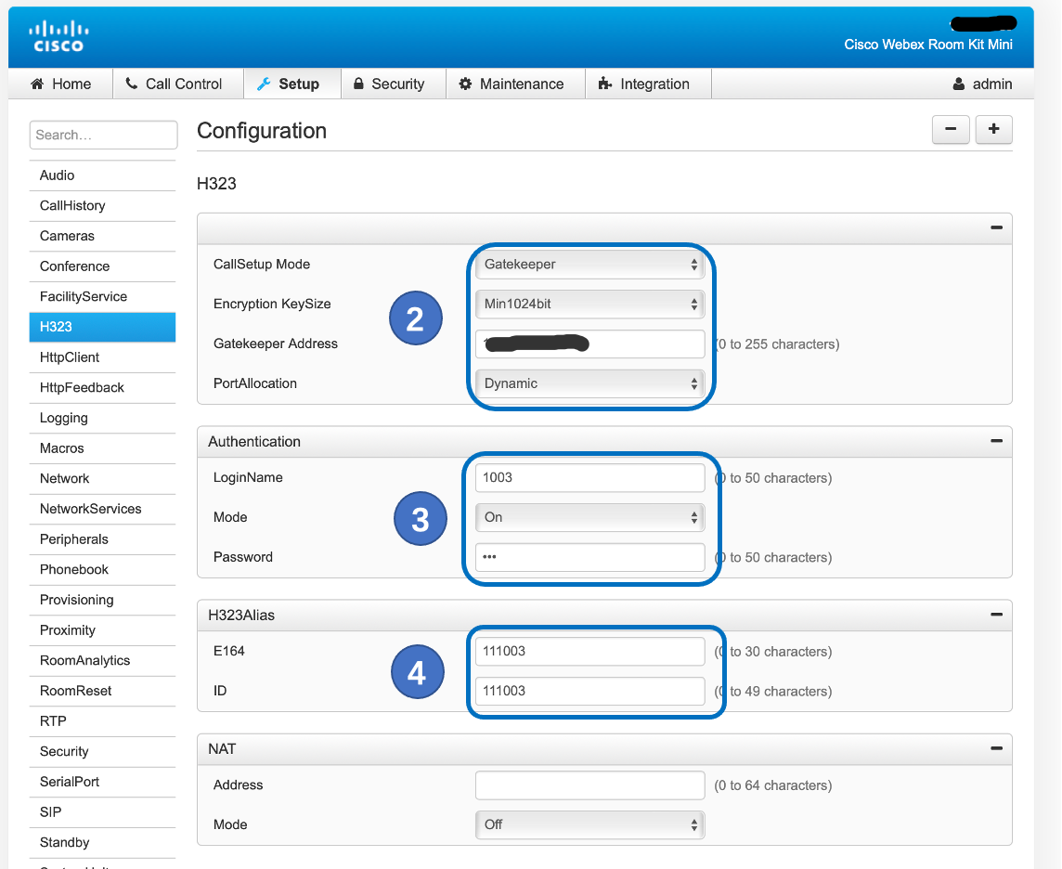Click the Gatekeeper Address field
The width and height of the screenshot is (1062, 869).
click(589, 344)
